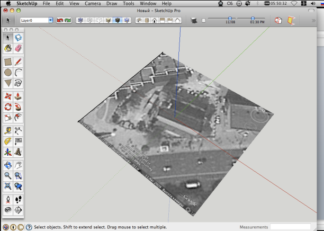
Task: Select the Circle drawing tool
Action: point(8,73)
